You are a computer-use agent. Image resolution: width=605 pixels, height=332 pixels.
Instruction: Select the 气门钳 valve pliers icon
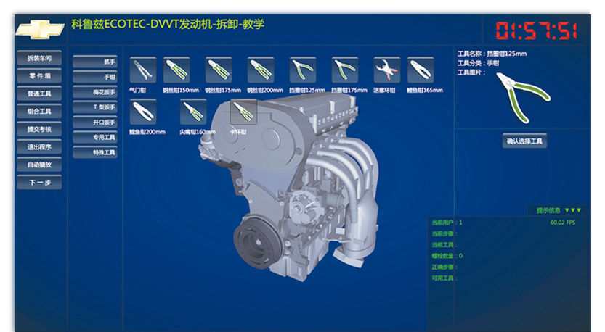[143, 70]
